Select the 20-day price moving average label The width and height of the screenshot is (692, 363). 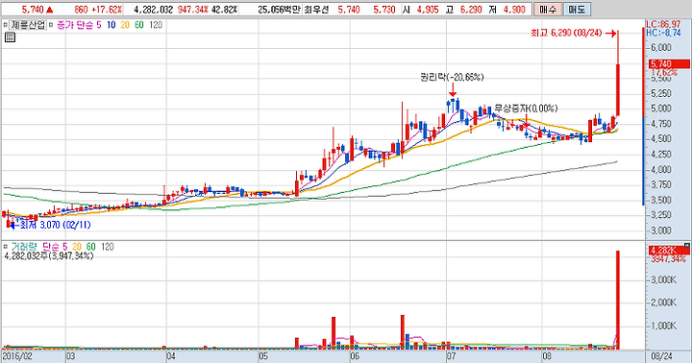tap(125, 25)
